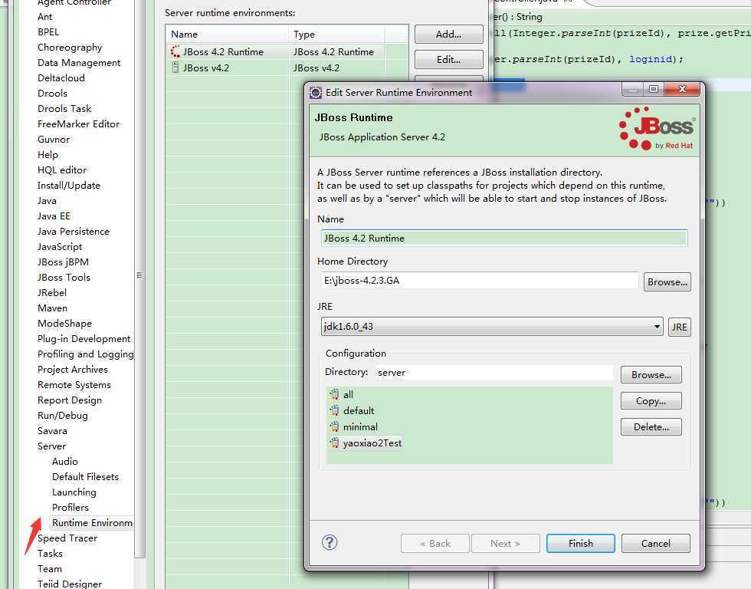
Task: Click the Cancel button
Action: coord(656,544)
